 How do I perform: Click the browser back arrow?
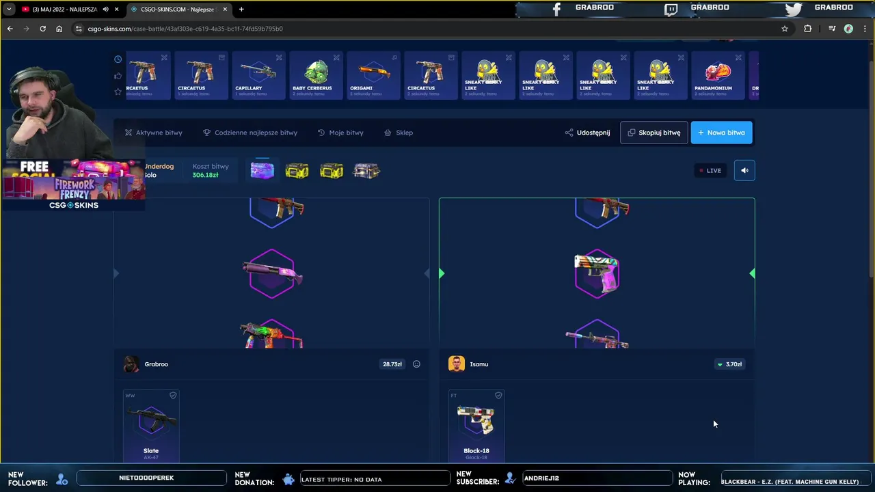[x=10, y=29]
